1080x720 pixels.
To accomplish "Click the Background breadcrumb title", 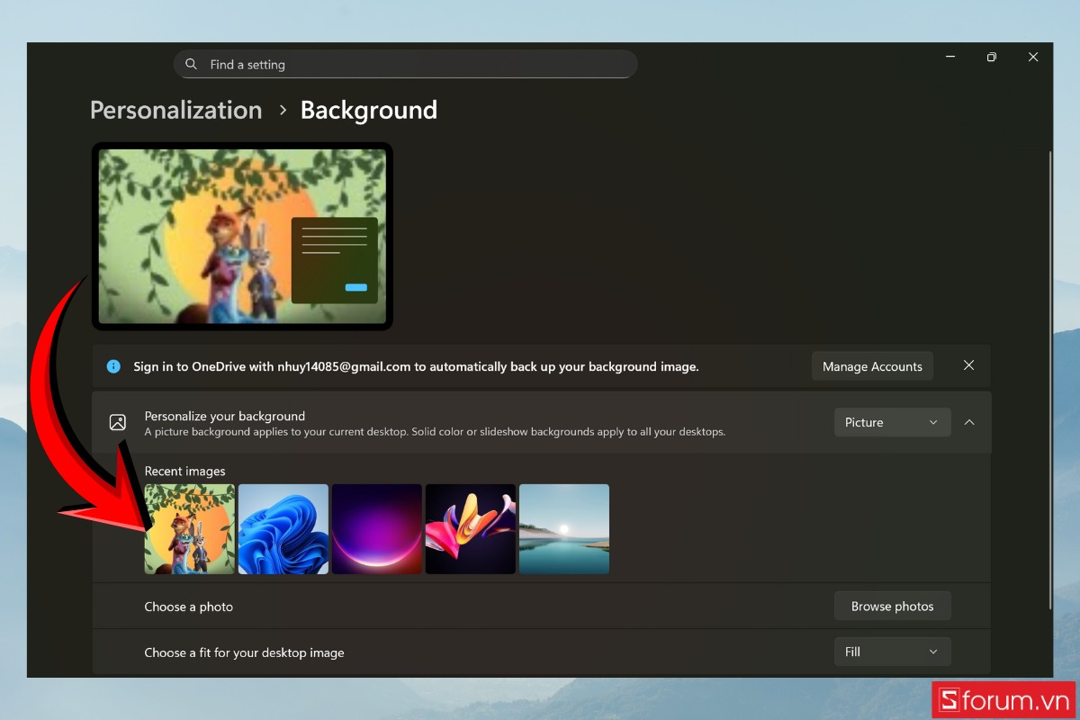I will point(368,111).
